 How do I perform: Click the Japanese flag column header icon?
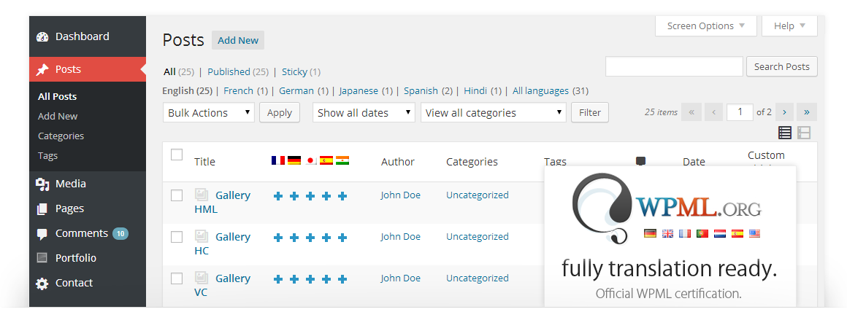tap(310, 160)
